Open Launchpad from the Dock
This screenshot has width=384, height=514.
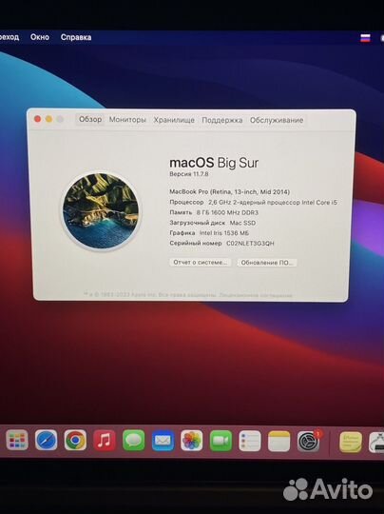point(17,441)
